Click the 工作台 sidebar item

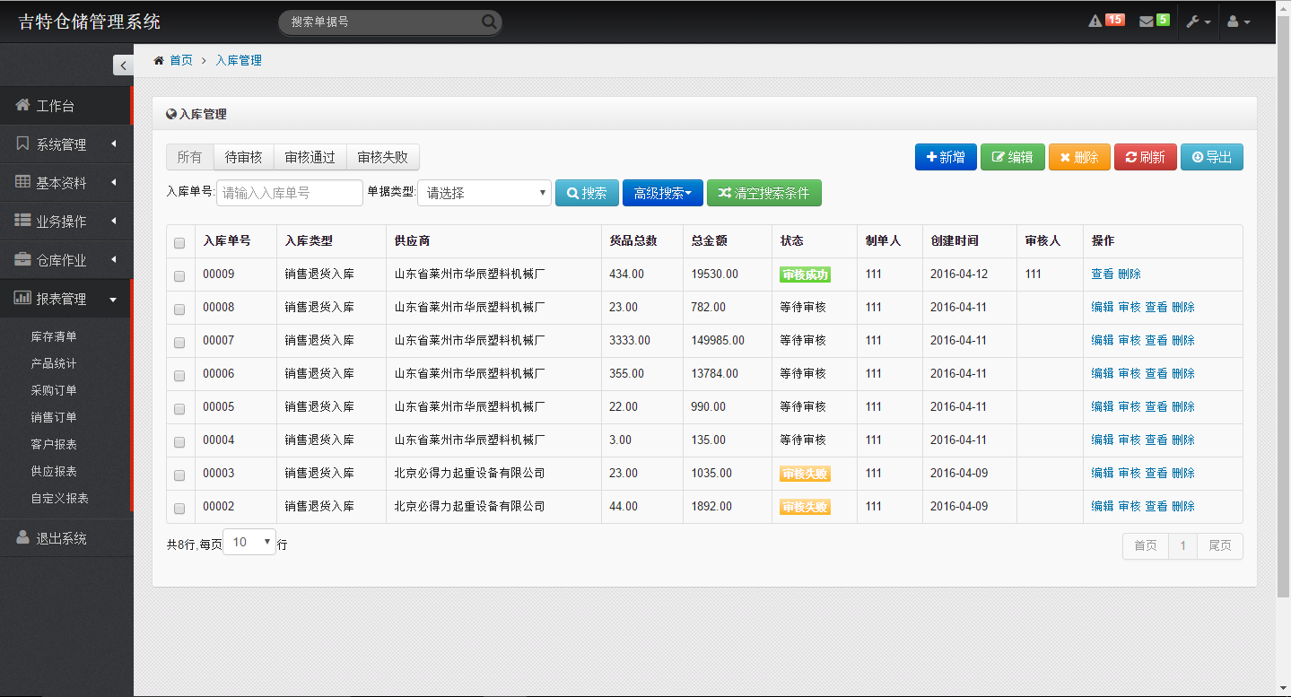coord(66,106)
